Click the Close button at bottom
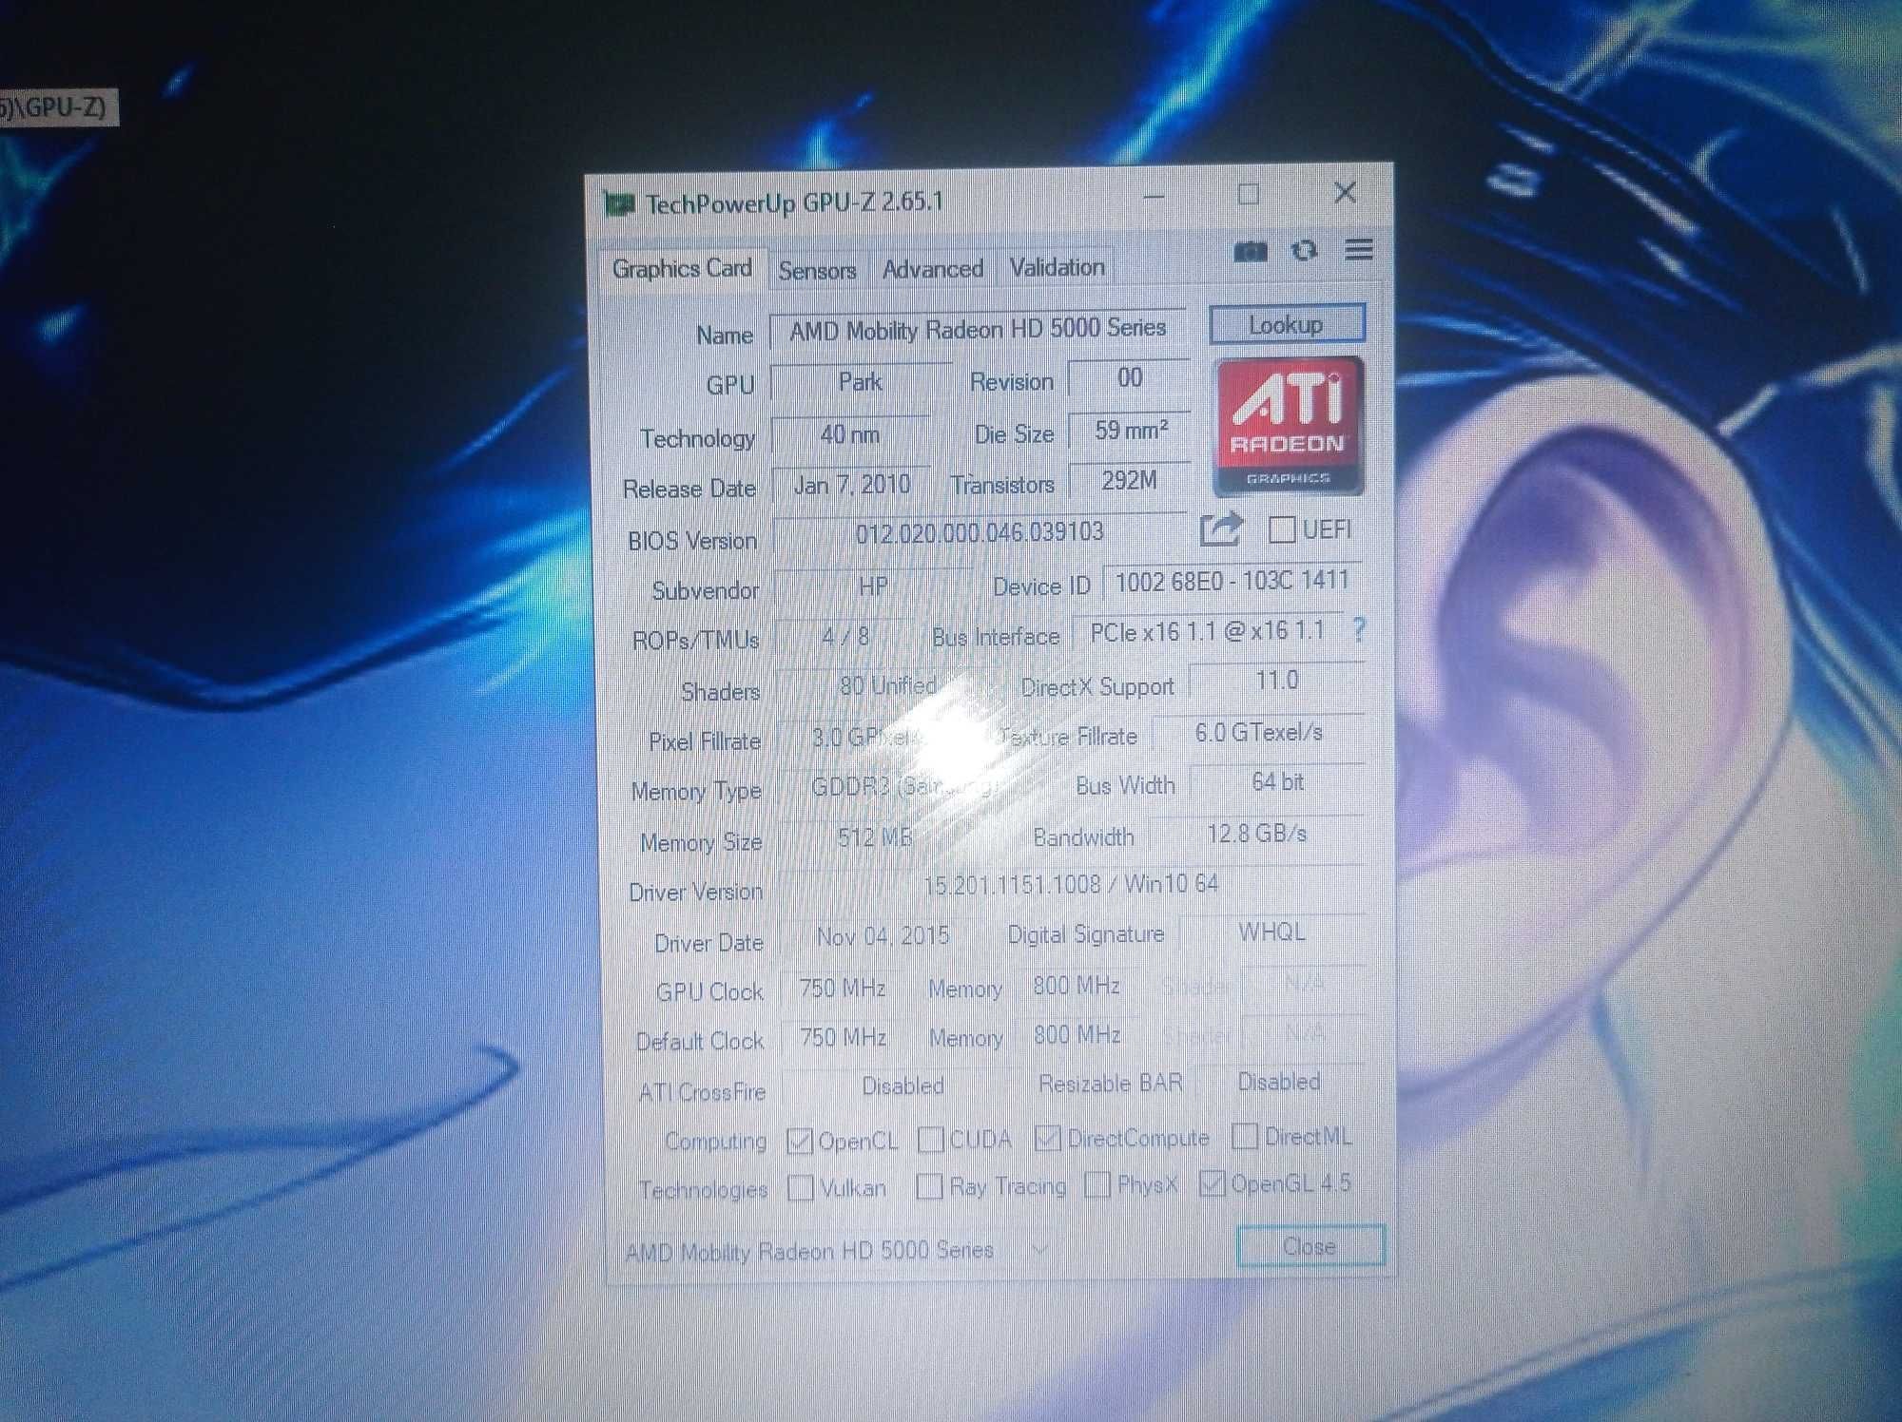The height and width of the screenshot is (1422, 1902). tap(1310, 1246)
